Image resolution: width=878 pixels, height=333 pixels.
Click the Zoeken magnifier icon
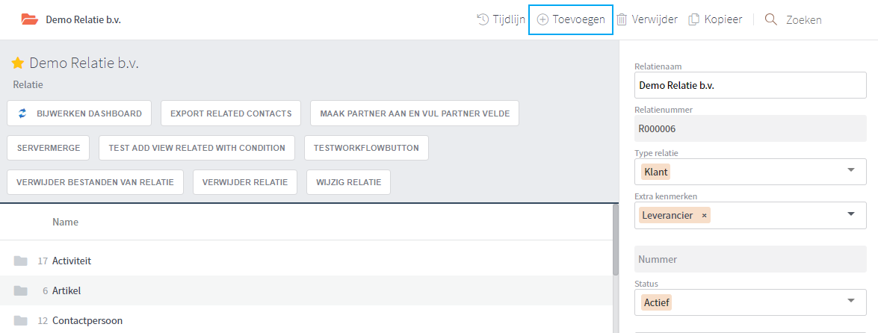pos(771,19)
